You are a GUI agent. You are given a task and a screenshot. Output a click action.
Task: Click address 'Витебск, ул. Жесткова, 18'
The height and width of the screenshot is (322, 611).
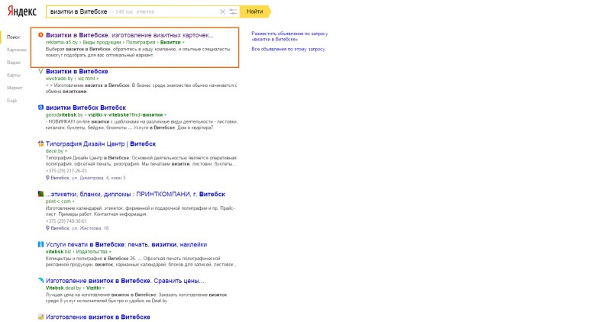[77, 228]
